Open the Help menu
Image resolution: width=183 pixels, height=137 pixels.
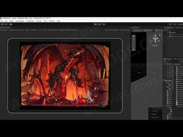point(58,21)
